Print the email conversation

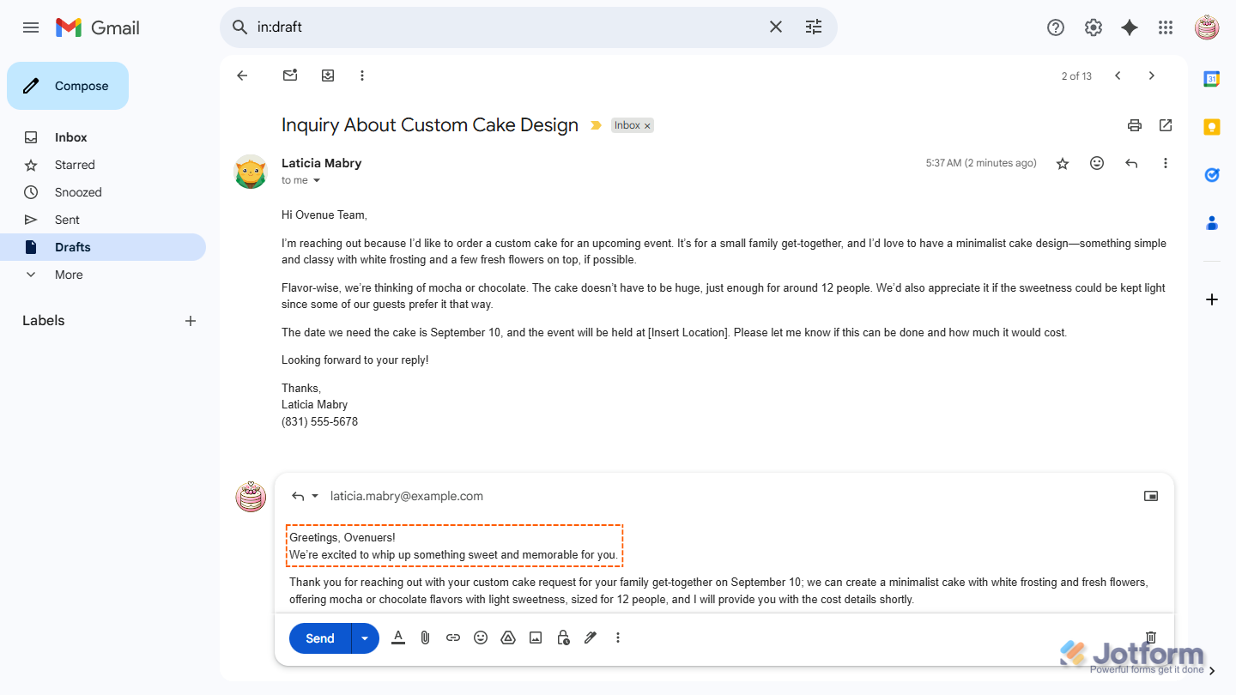(1135, 125)
